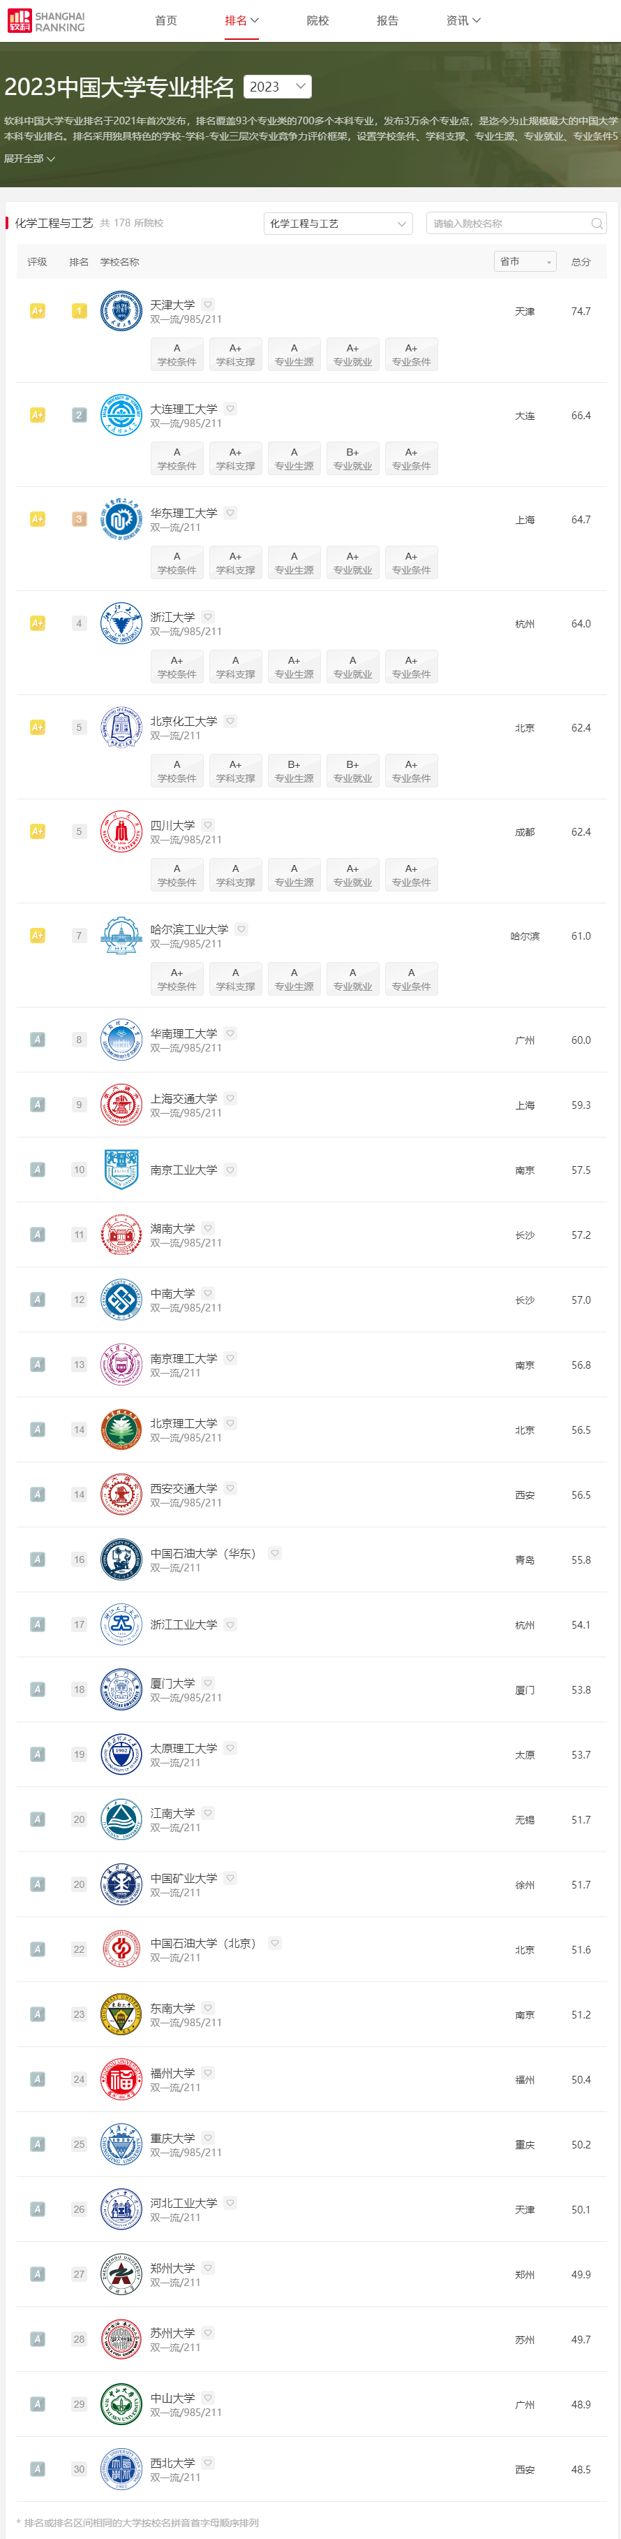Open the 省市 filter dropdown
Image resolution: width=621 pixels, height=2539 pixels.
tap(525, 261)
